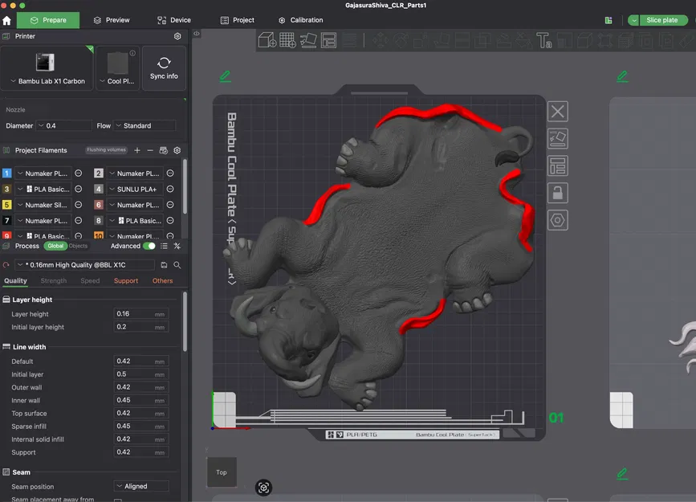The height and width of the screenshot is (502, 696).
Task: Switch process scope to Objects
Action: pos(79,246)
